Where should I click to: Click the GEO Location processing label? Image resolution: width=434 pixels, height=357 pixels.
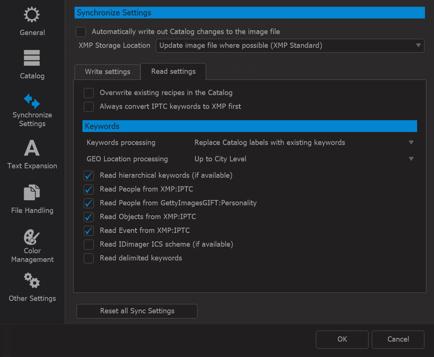[x=127, y=159]
